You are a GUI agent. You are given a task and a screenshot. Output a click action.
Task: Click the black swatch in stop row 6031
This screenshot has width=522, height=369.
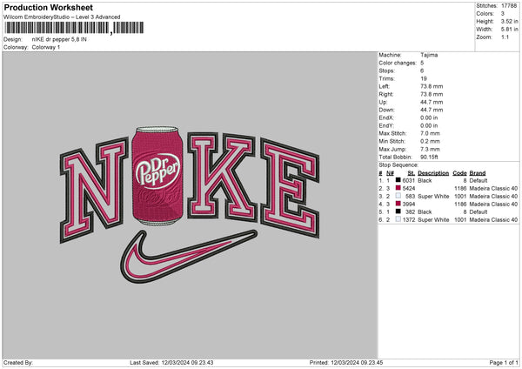pyautogui.click(x=398, y=180)
